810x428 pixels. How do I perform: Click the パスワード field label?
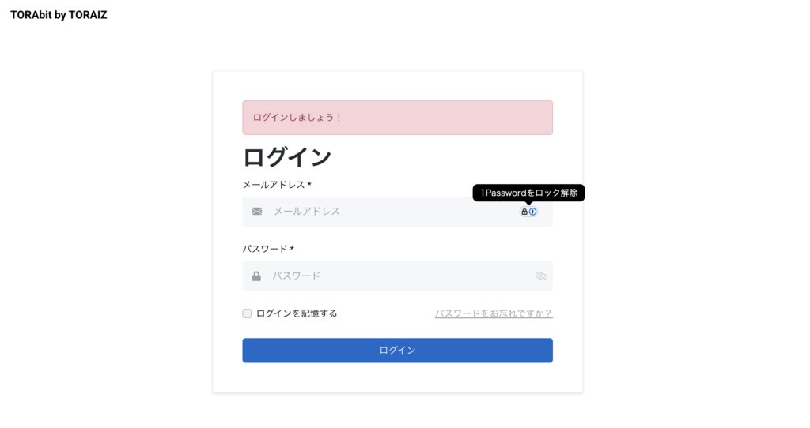(264, 249)
